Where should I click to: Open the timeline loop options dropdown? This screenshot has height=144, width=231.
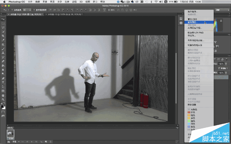pyautogui.click(x=16, y=142)
